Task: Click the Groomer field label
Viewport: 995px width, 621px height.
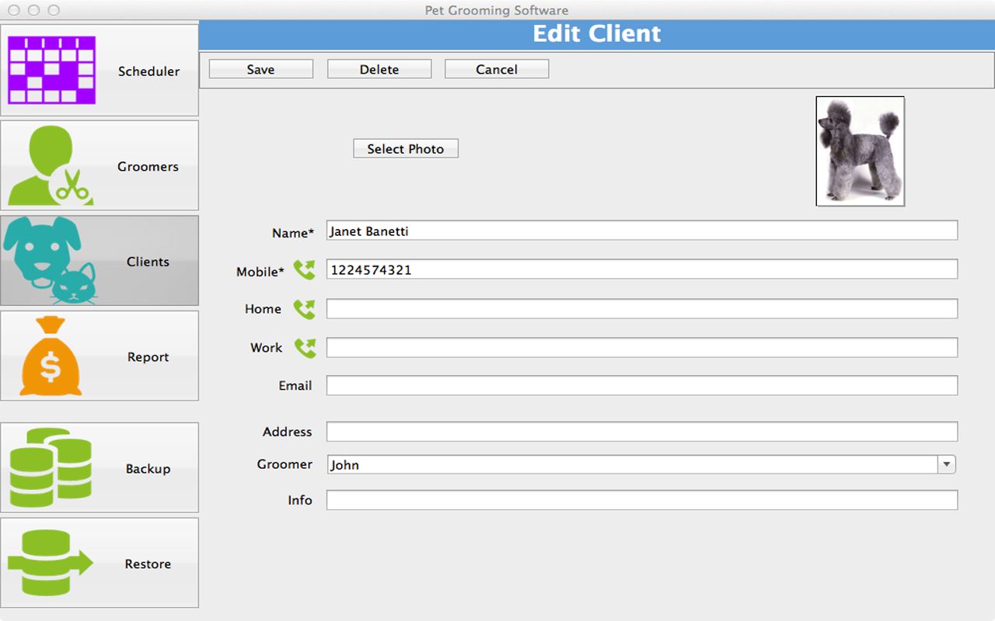Action: (x=285, y=464)
